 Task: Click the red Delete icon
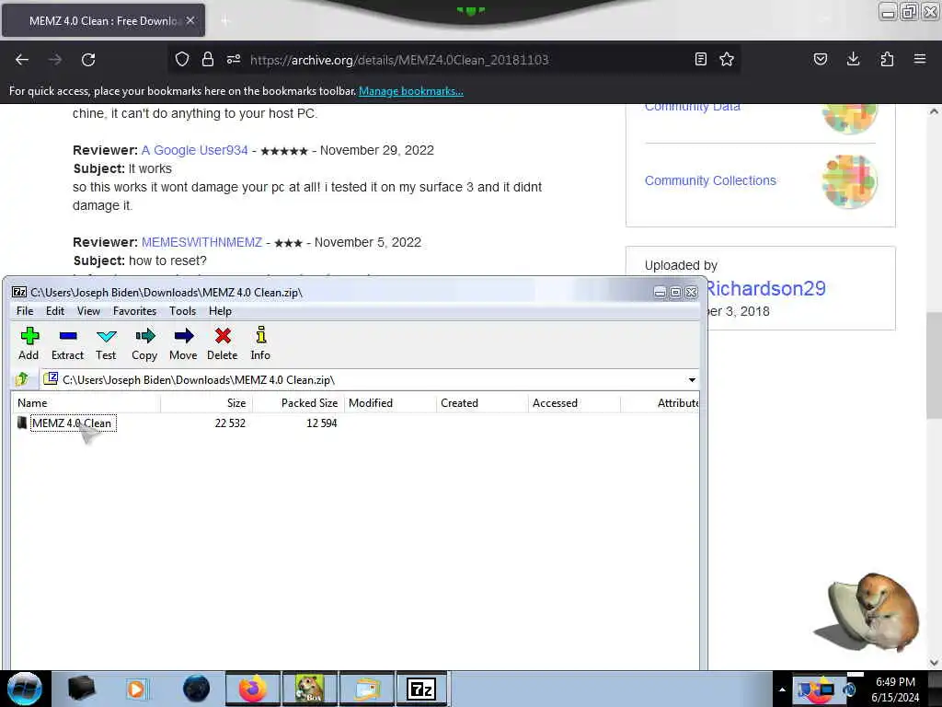[223, 343]
